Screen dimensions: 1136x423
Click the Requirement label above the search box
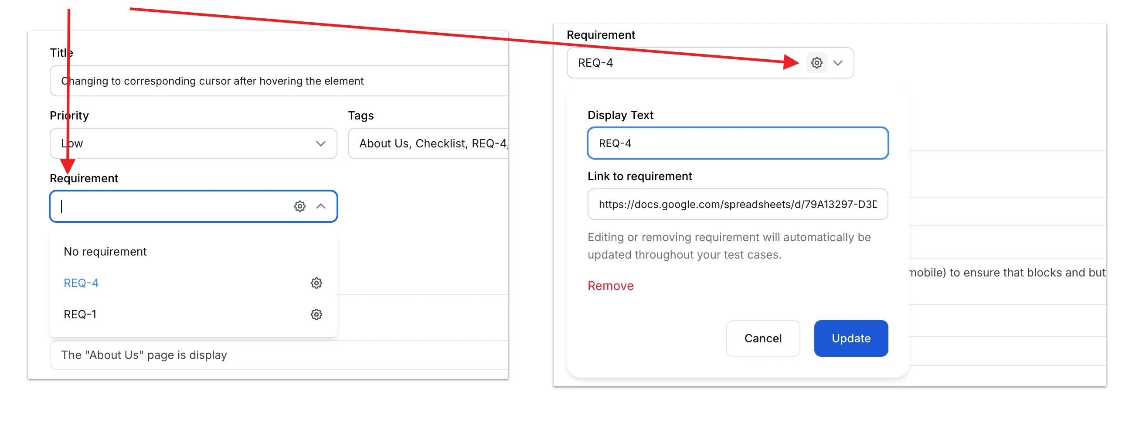pos(84,178)
